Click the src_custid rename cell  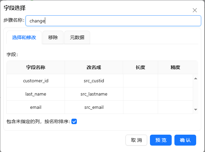click(94, 81)
